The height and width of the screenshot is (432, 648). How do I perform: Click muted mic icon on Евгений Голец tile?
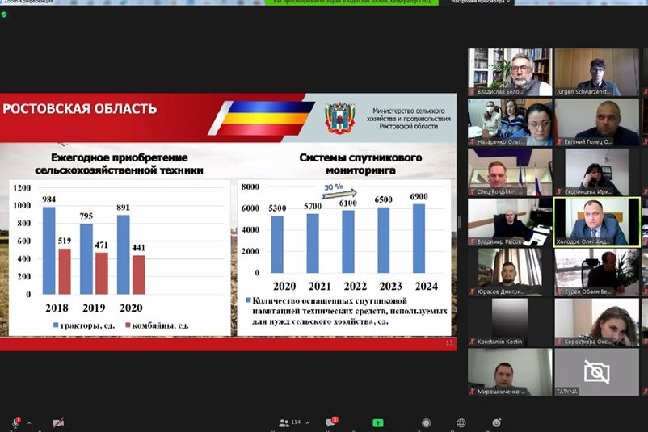click(x=559, y=141)
